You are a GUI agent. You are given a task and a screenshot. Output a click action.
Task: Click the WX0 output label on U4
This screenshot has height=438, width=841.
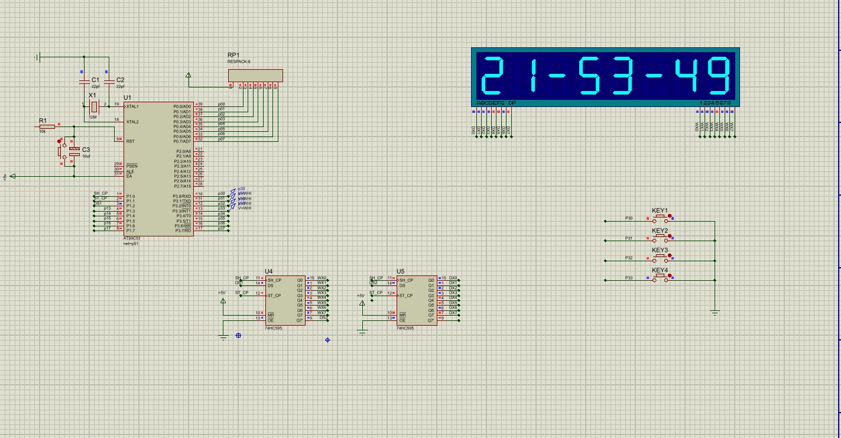(322, 278)
